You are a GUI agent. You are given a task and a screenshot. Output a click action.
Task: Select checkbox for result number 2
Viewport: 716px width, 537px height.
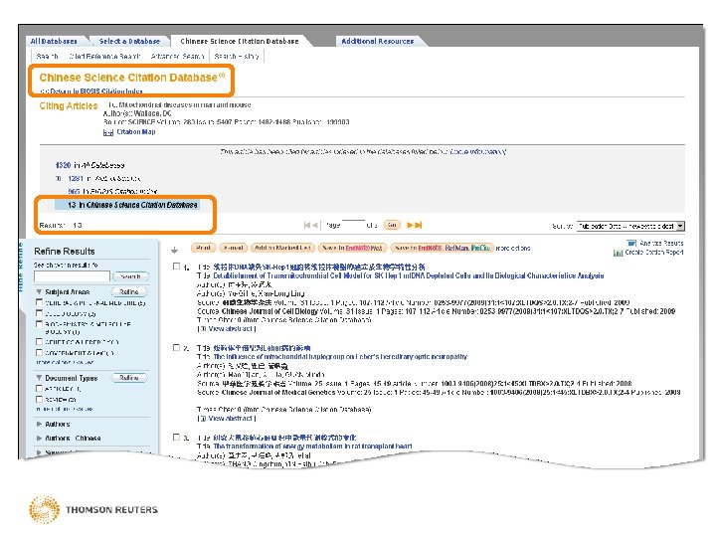coord(177,347)
